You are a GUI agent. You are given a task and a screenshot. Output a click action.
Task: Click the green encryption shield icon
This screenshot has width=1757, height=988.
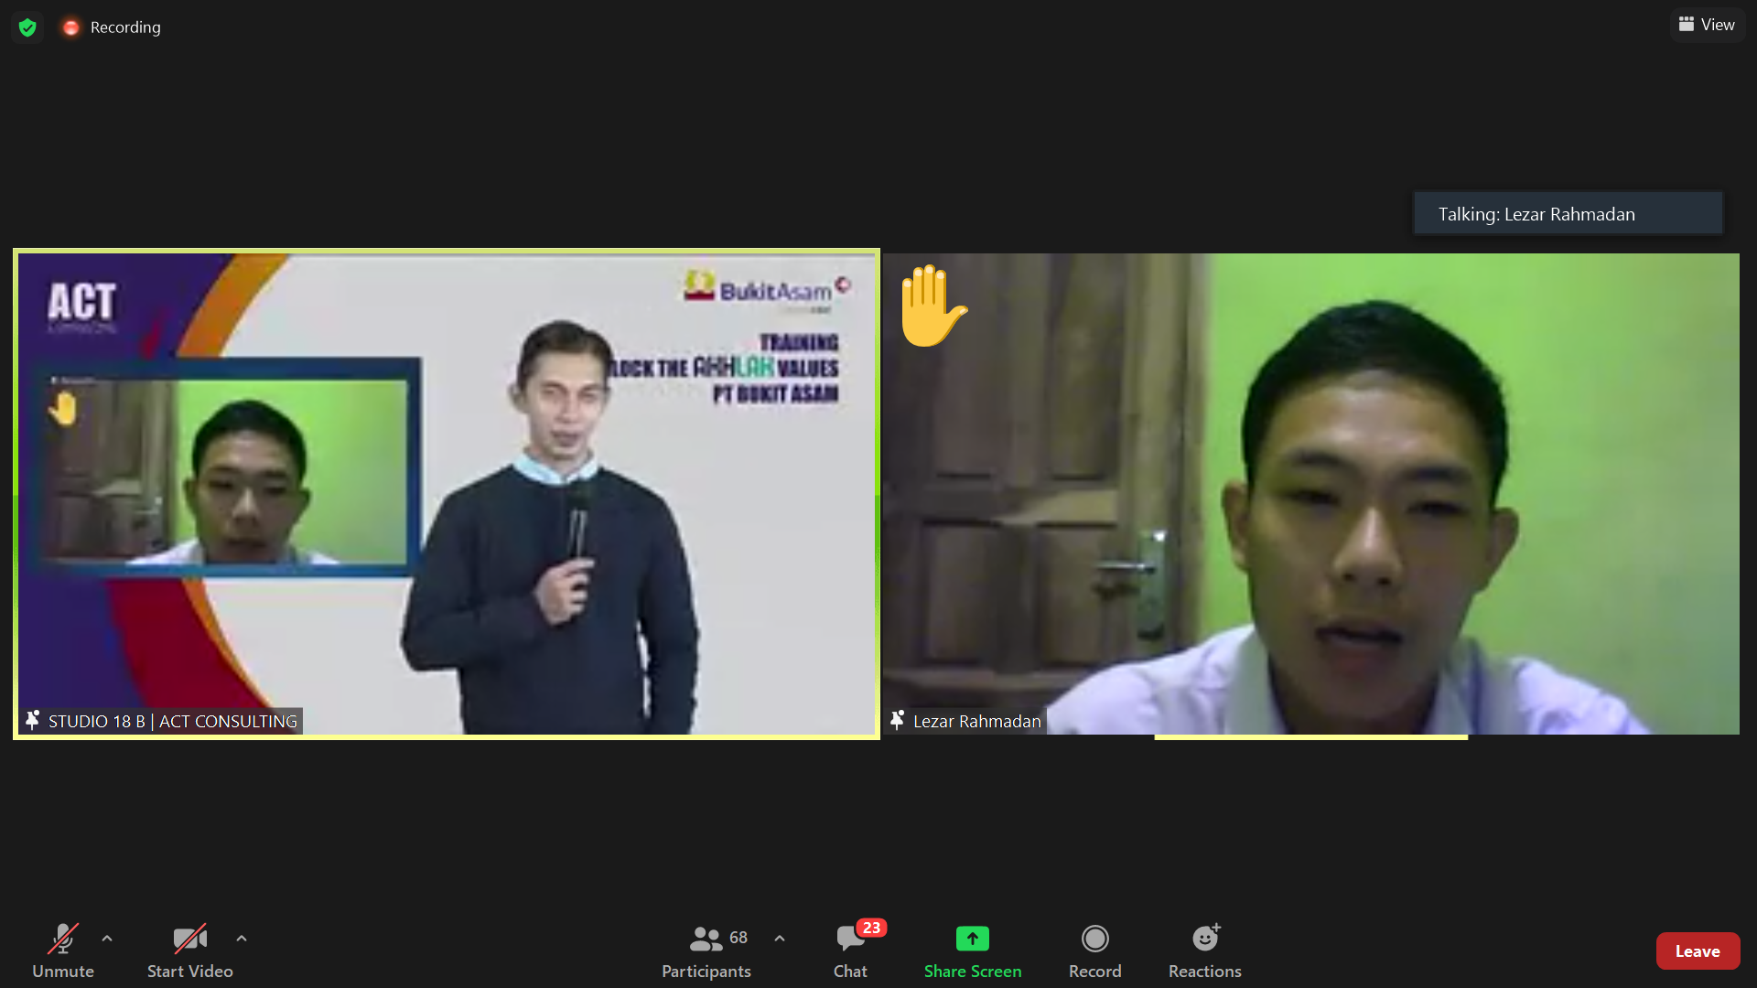coord(27,27)
